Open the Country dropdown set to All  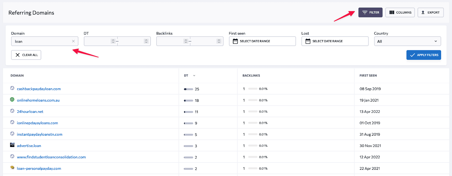point(407,41)
